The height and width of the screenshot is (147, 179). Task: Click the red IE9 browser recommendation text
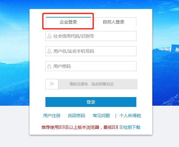pyautogui.click(x=80, y=127)
